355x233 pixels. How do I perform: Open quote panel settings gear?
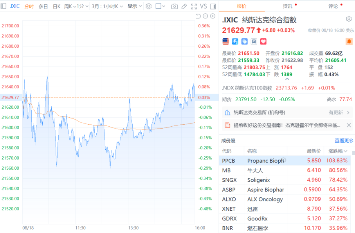[349, 19]
